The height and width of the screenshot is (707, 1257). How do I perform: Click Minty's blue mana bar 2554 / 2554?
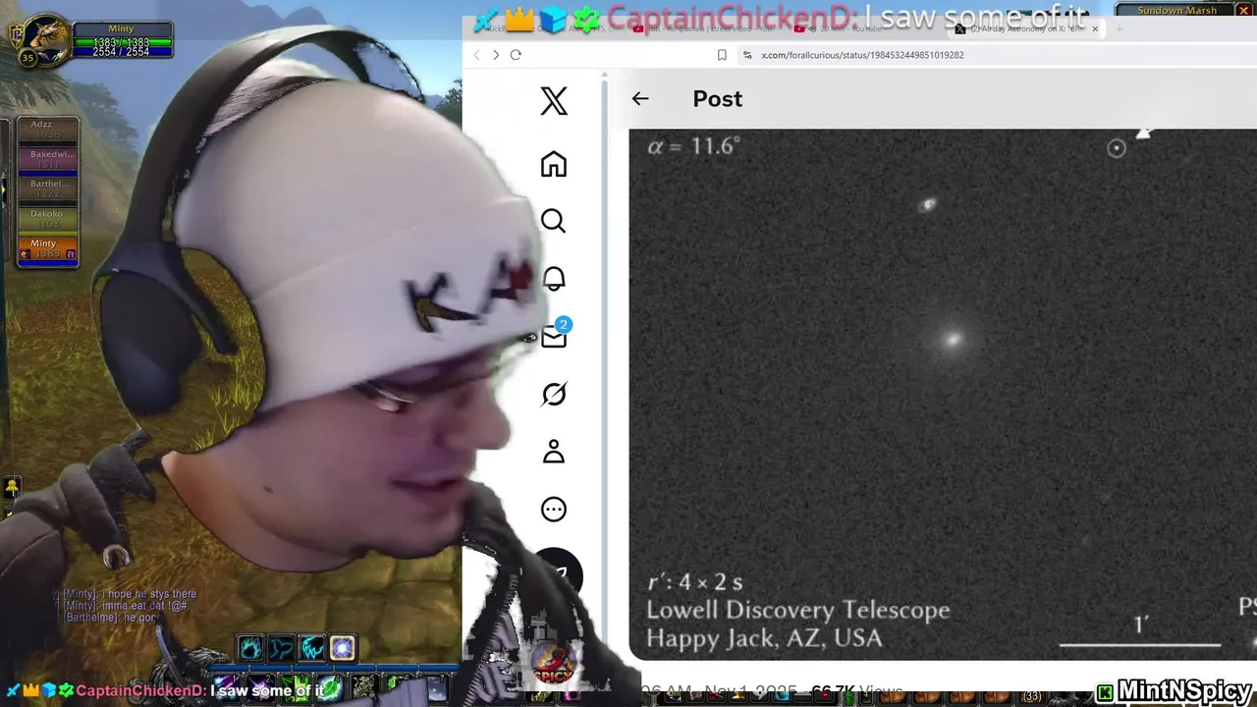pos(121,52)
